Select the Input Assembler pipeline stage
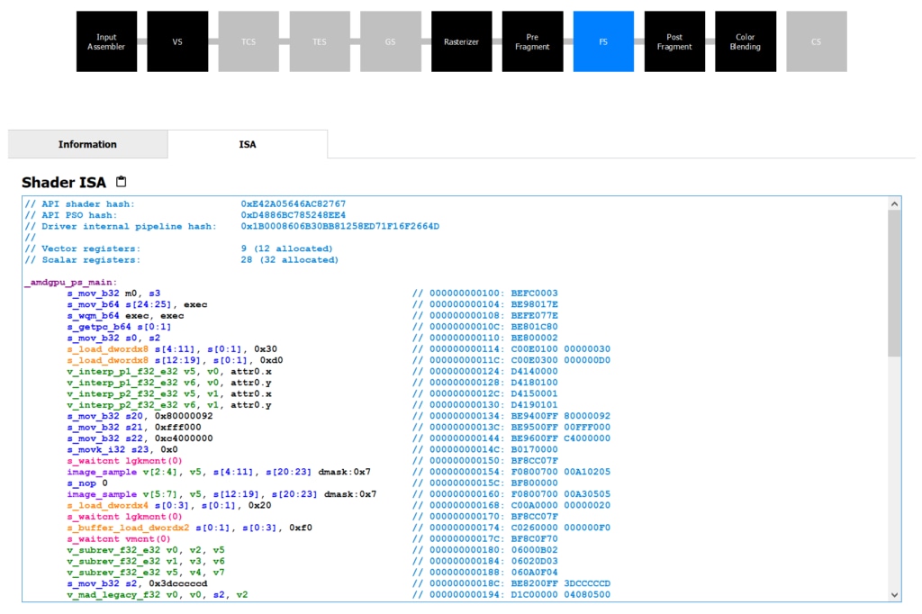This screenshot has width=922, height=614. pos(106,41)
